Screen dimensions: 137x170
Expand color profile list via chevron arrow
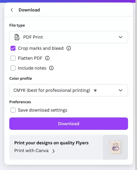pos(121,90)
